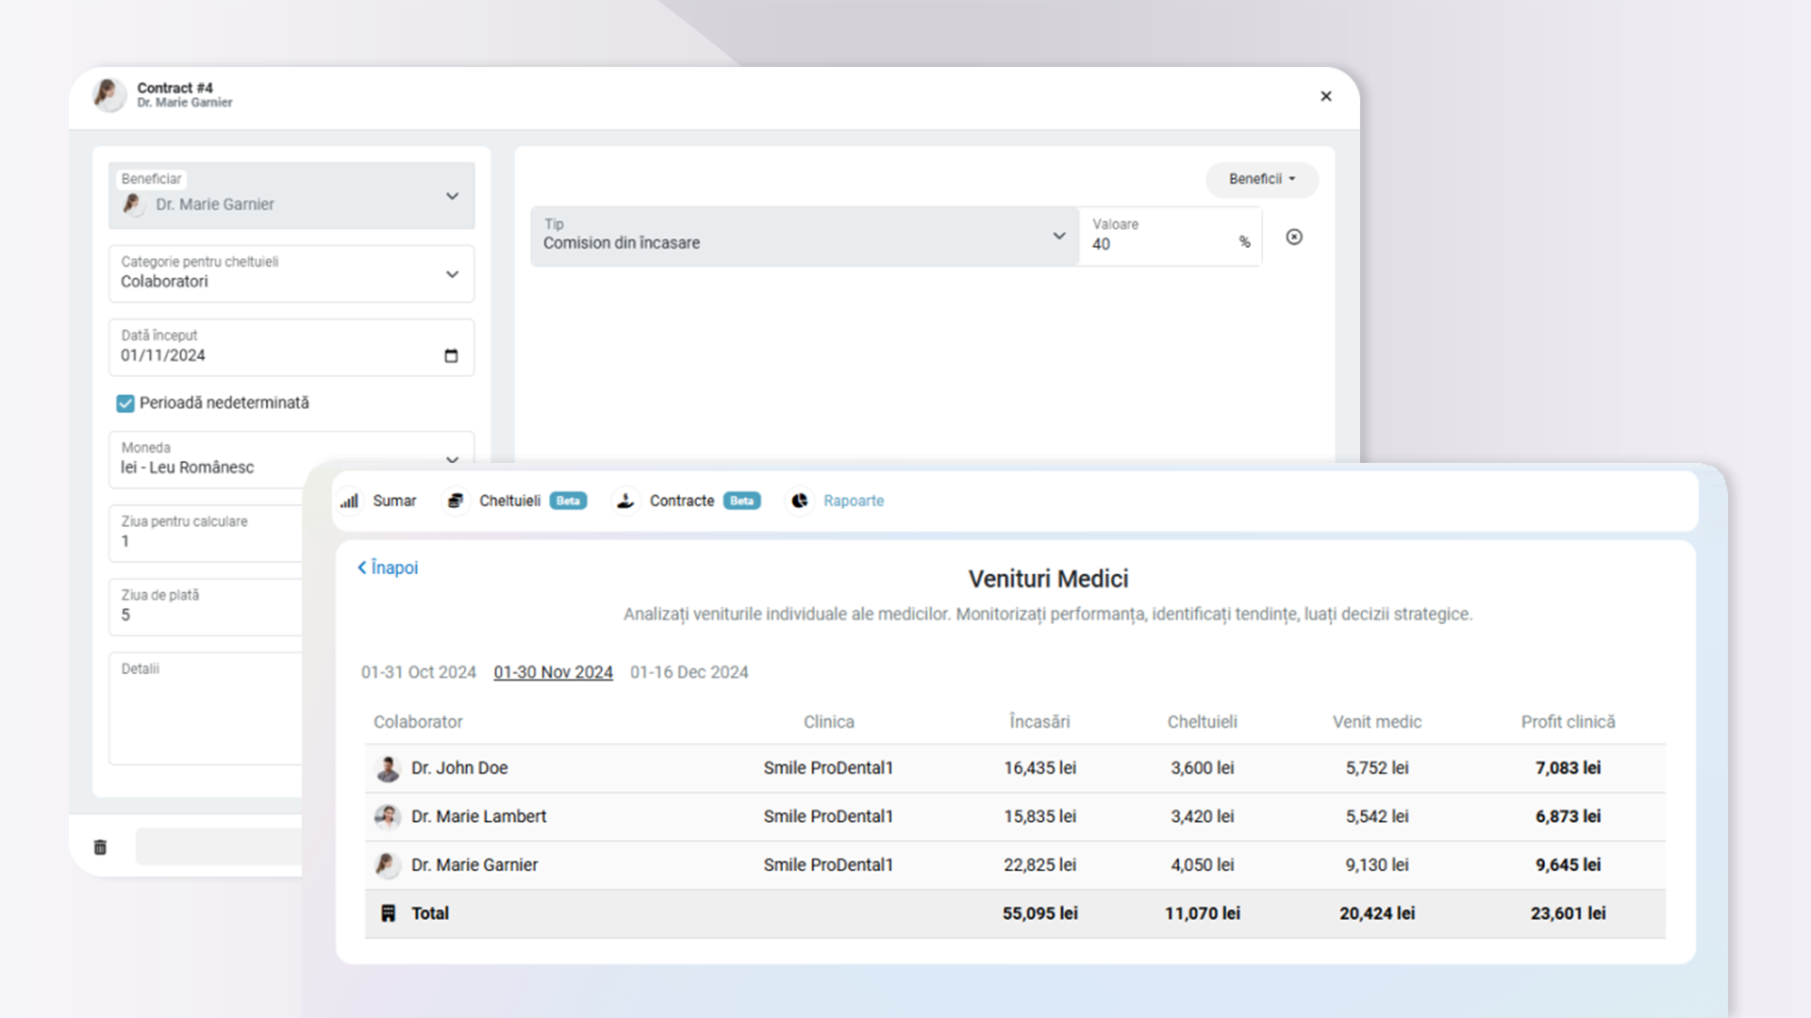The width and height of the screenshot is (1811, 1018).
Task: Open calendar picker in Dată început
Action: pyautogui.click(x=451, y=355)
